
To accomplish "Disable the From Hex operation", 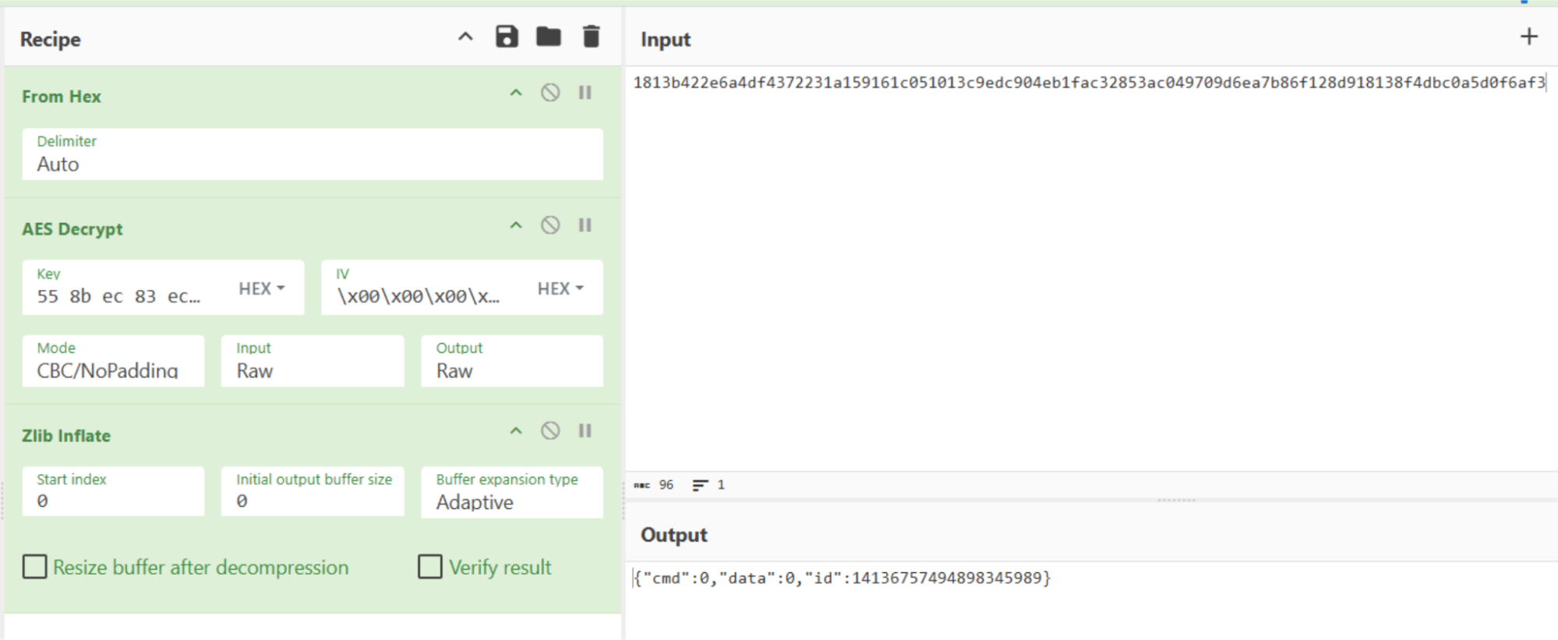I will (550, 93).
